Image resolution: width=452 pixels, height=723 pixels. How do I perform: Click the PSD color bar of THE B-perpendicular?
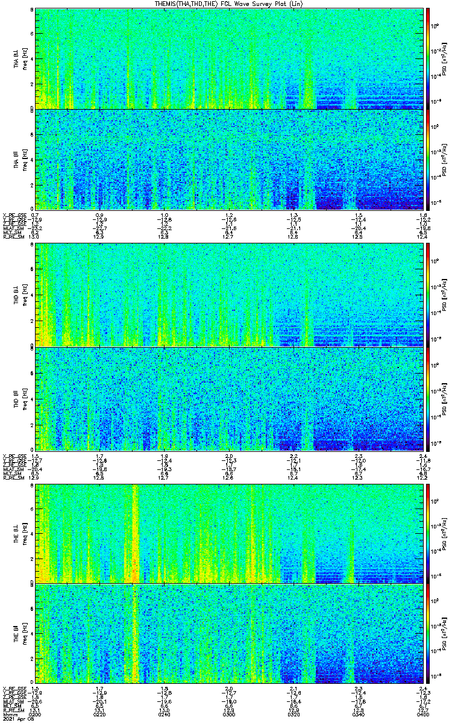(x=428, y=533)
